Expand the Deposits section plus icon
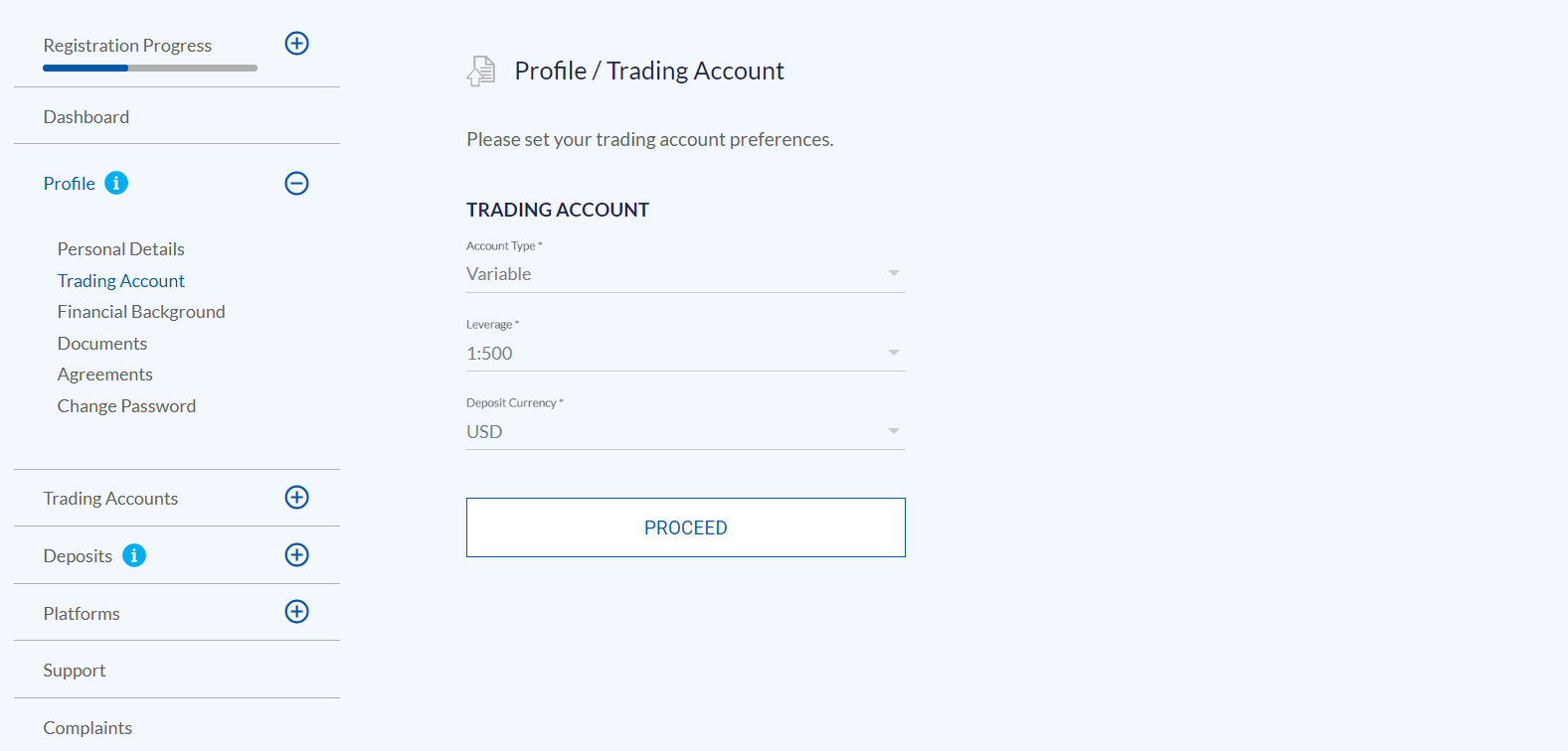Image resolution: width=1568 pixels, height=751 pixels. [296, 555]
